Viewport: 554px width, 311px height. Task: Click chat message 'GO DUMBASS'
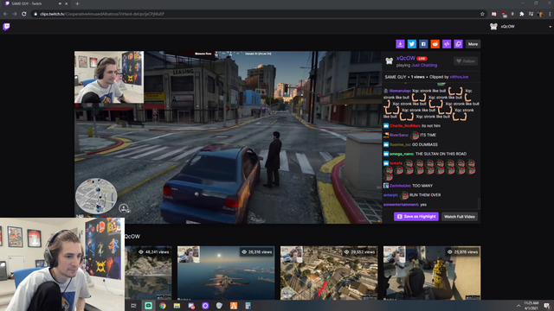pyautogui.click(x=425, y=144)
